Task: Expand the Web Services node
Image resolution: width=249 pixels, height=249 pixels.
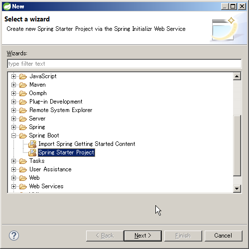Action: 14,186
